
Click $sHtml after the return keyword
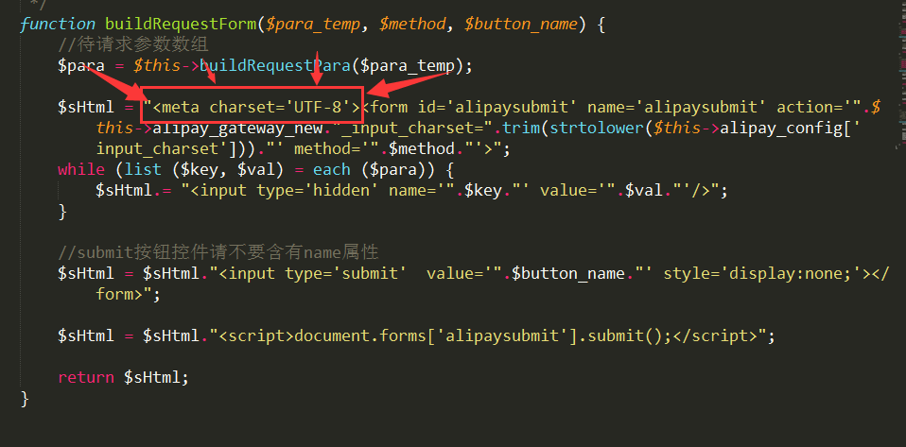click(152, 378)
